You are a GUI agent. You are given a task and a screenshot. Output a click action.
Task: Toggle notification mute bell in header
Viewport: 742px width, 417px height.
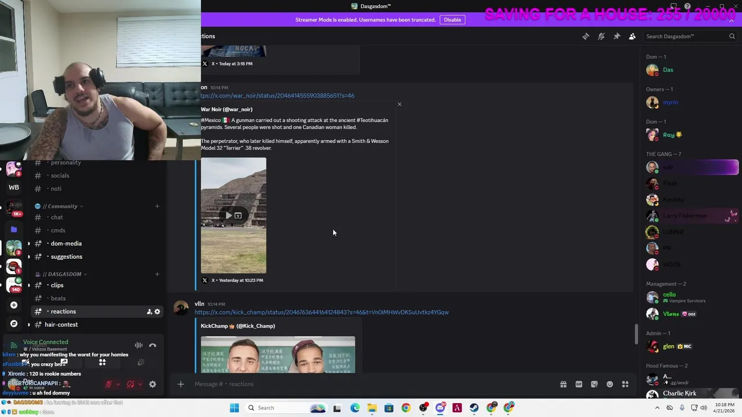pos(601,36)
